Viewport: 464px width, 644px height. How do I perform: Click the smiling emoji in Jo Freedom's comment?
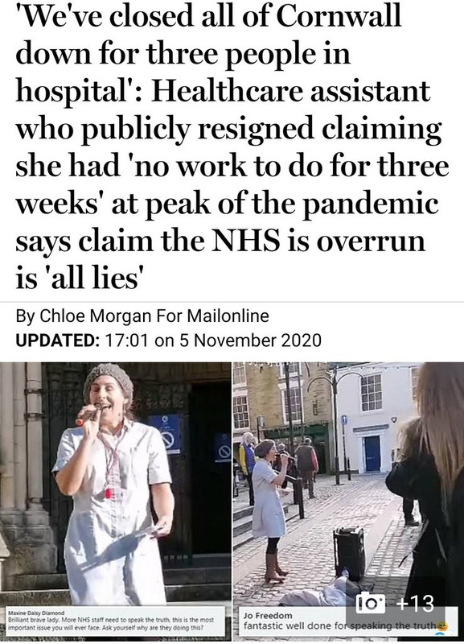[443, 626]
